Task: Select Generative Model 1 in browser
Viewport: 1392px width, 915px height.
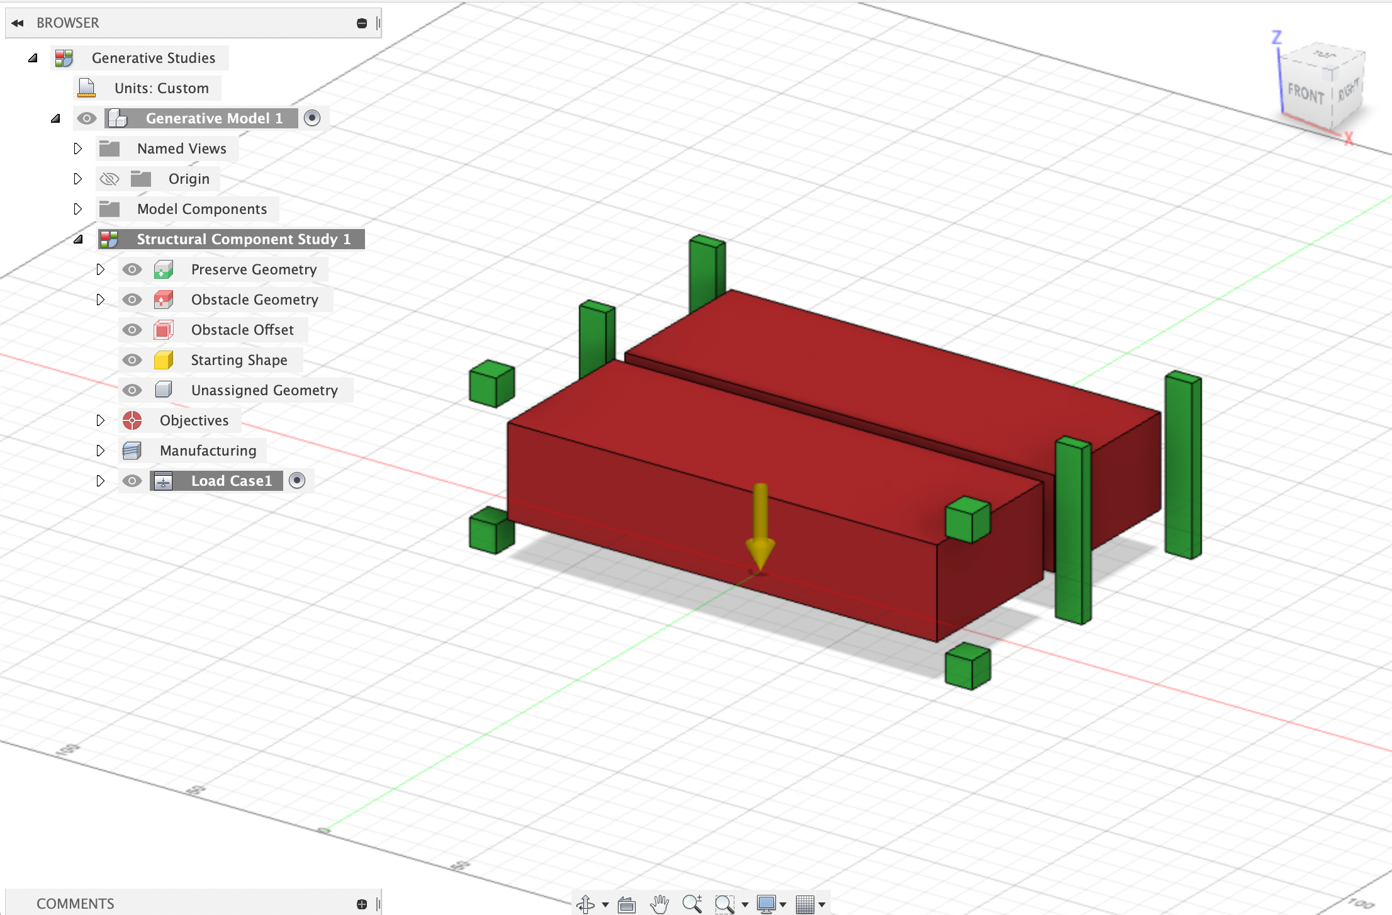Action: coord(214,118)
